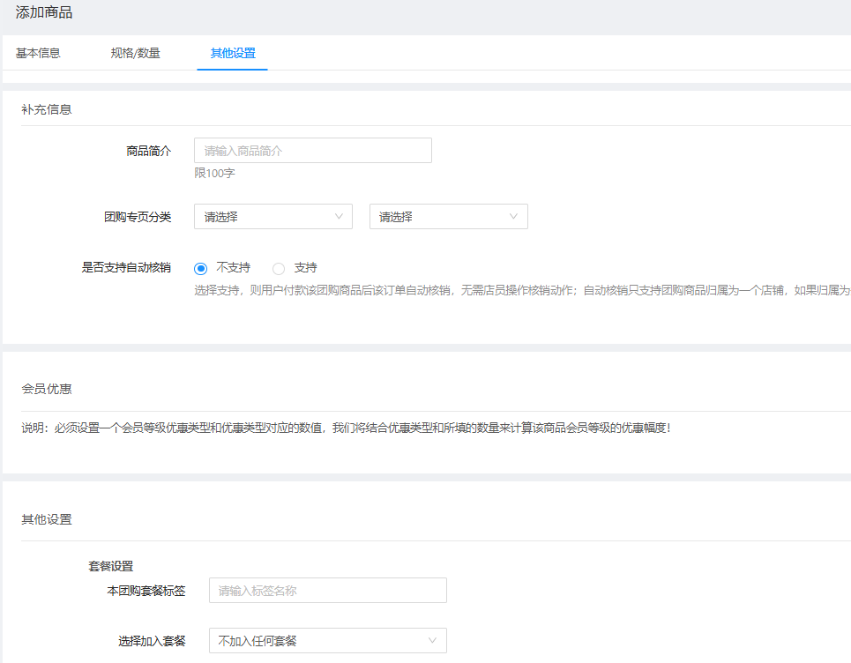Switch to the 基本信息 tab
This screenshot has width=851, height=663.
pyautogui.click(x=38, y=53)
